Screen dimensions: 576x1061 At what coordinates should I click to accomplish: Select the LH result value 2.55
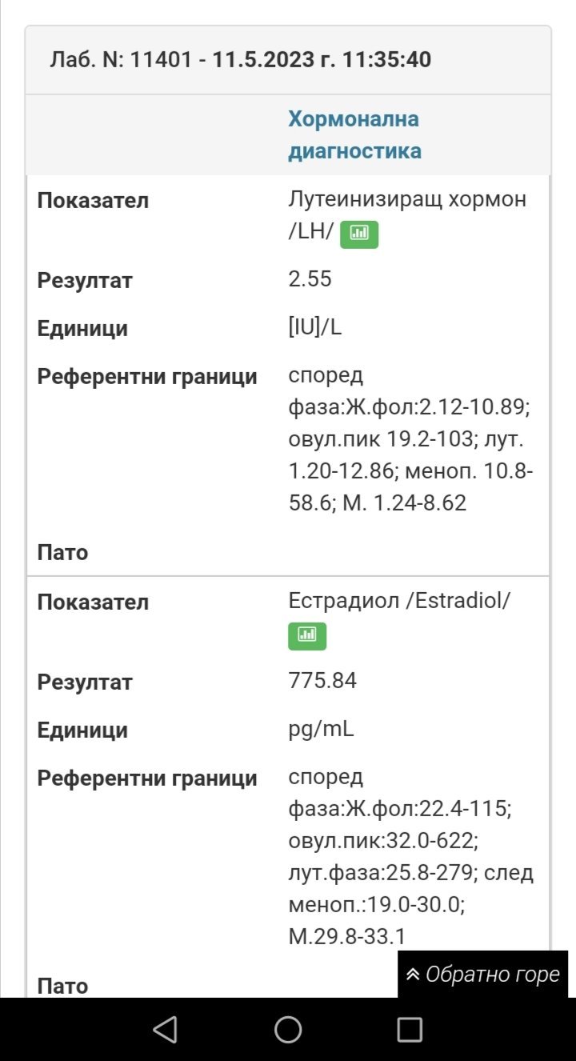click(310, 279)
